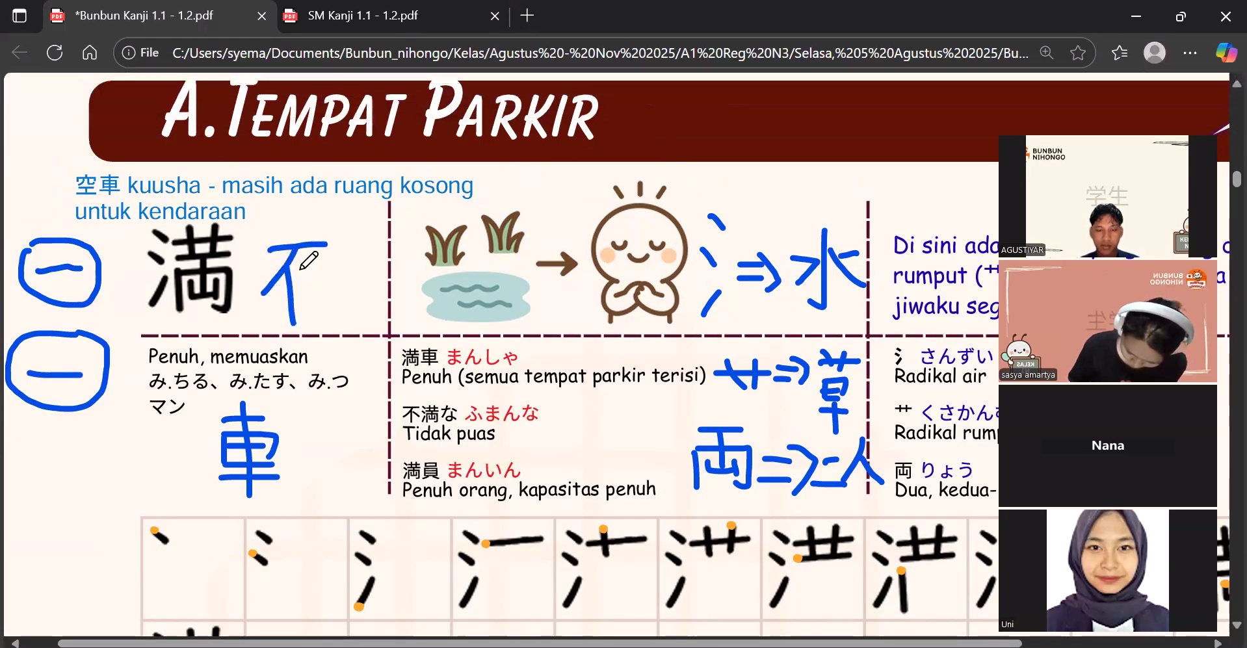This screenshot has width=1247, height=648.
Task: Select Uni's video thumbnail
Action: click(1107, 570)
